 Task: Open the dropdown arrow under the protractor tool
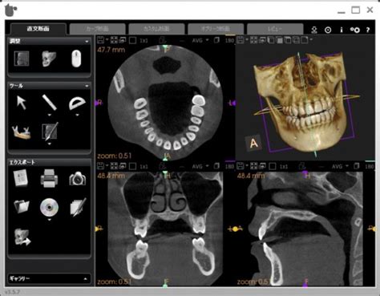77,115
